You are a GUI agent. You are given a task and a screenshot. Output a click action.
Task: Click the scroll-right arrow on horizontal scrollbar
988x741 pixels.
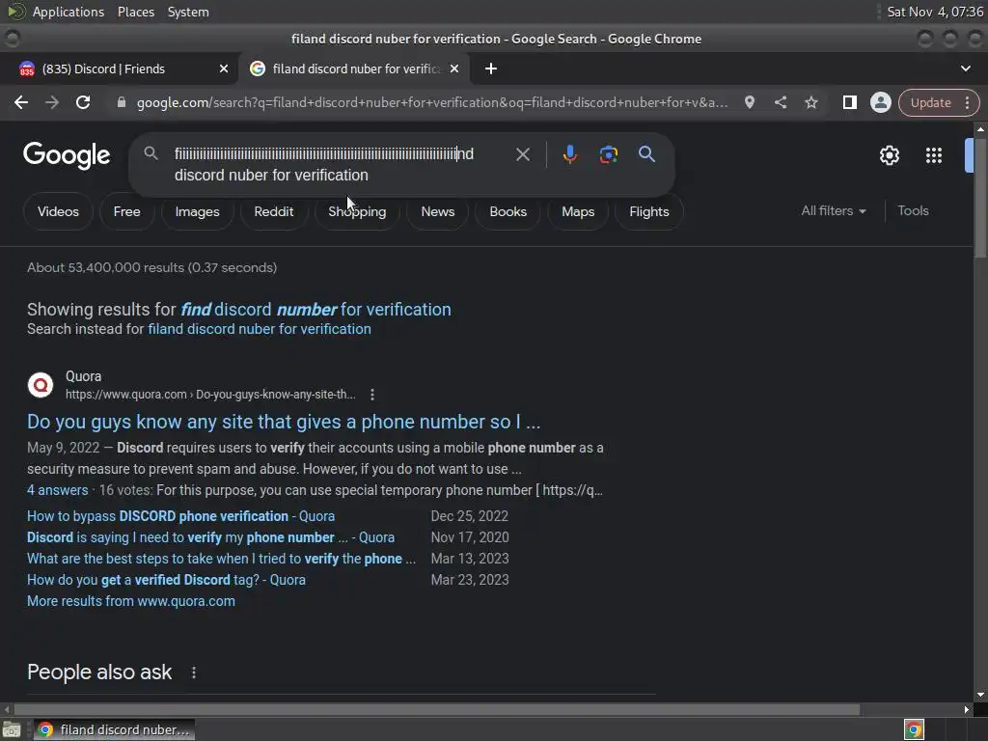pos(967,709)
